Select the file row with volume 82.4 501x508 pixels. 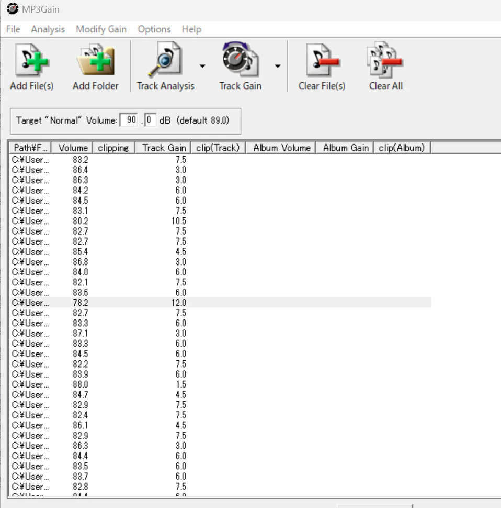(221, 415)
